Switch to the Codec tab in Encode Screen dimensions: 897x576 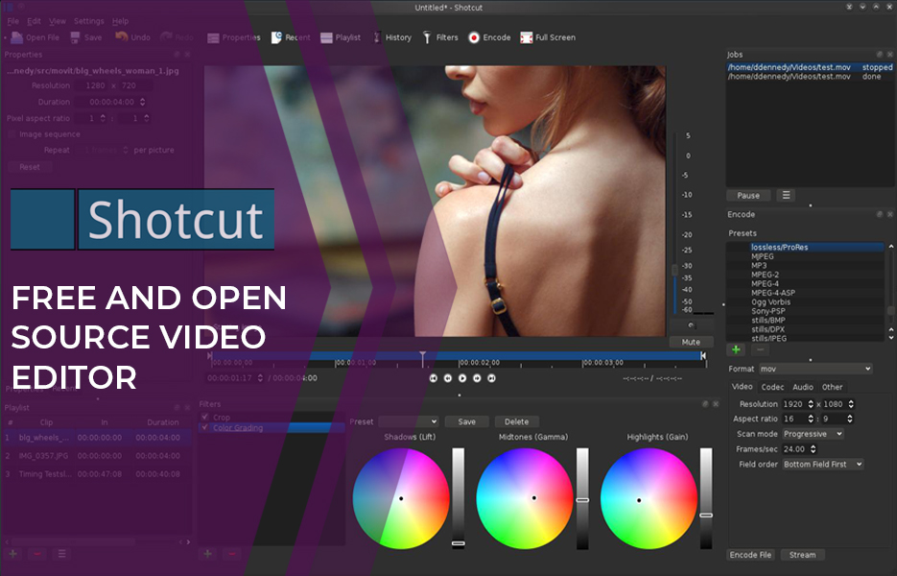click(x=772, y=387)
